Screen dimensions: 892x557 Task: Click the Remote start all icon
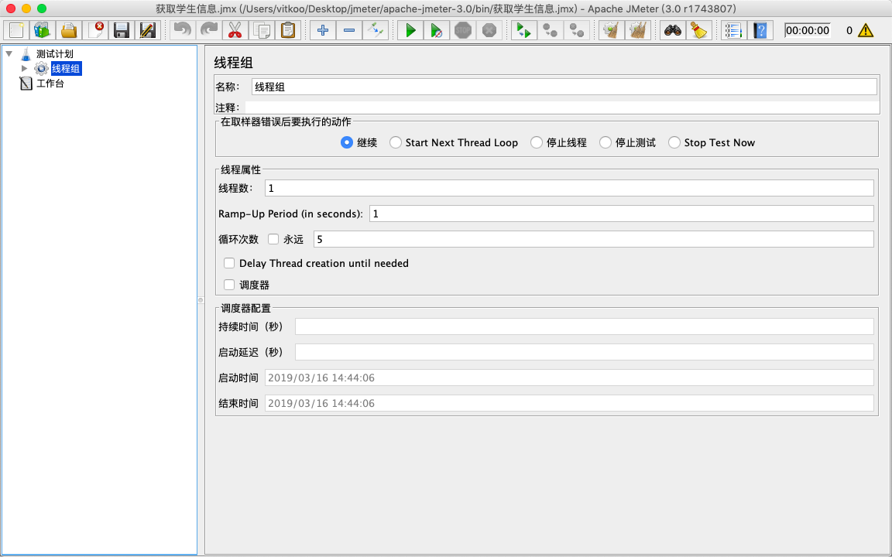524,30
